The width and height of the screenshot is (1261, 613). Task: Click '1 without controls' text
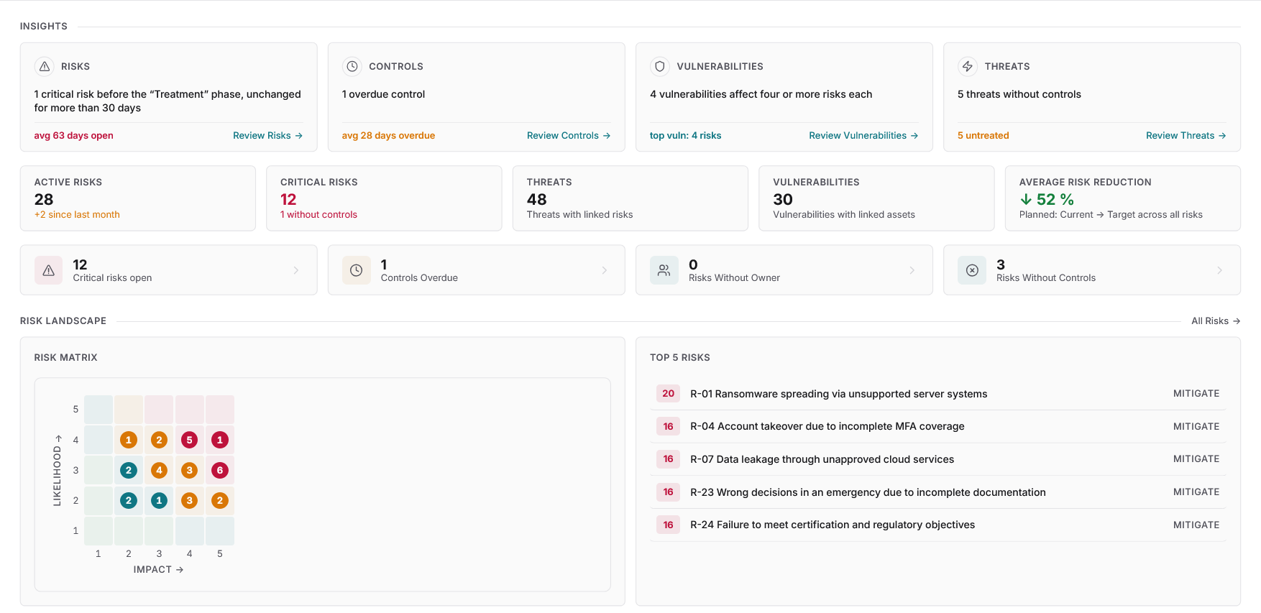(318, 214)
